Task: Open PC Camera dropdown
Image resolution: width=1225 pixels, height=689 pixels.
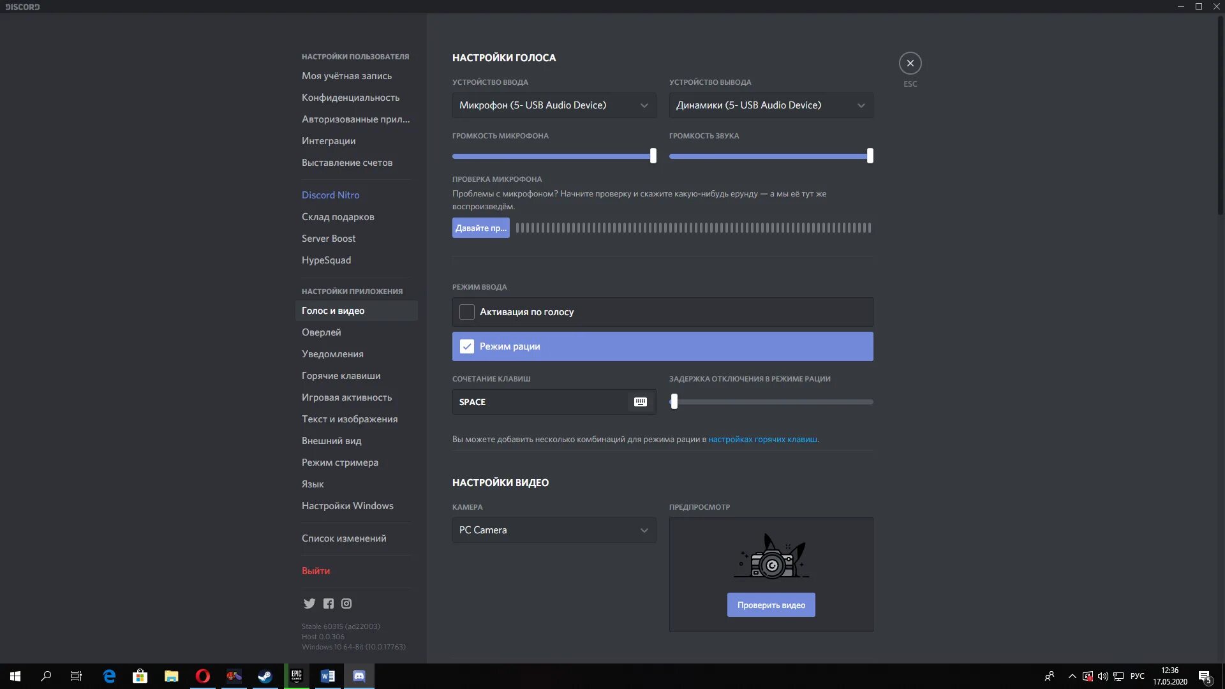Action: point(554,530)
